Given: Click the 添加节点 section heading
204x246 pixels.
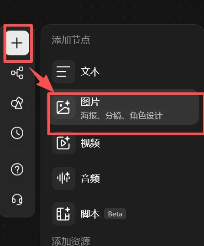Looking at the screenshot, I should 71,40.
